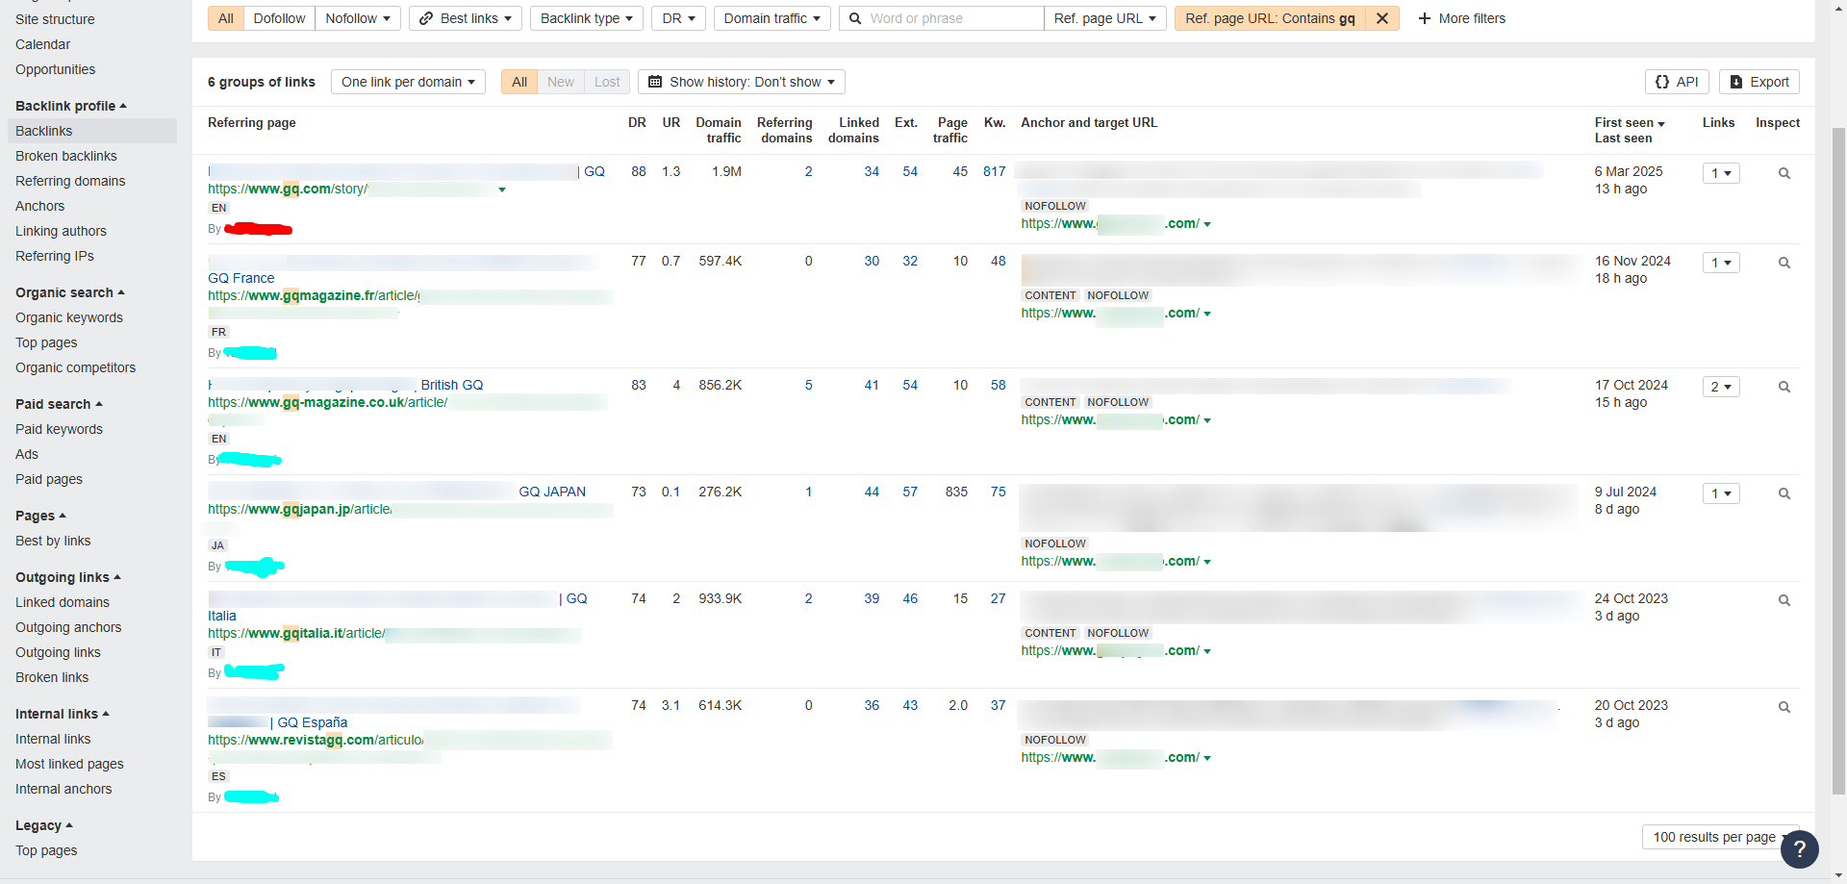Open Referring domains in the sidebar
Image resolution: width=1847 pixels, height=884 pixels.
click(x=70, y=181)
